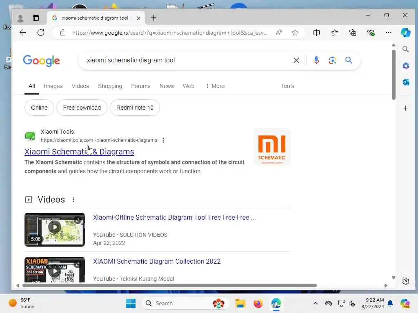Close the xiaomi schematic diagram tool tab

138,18
